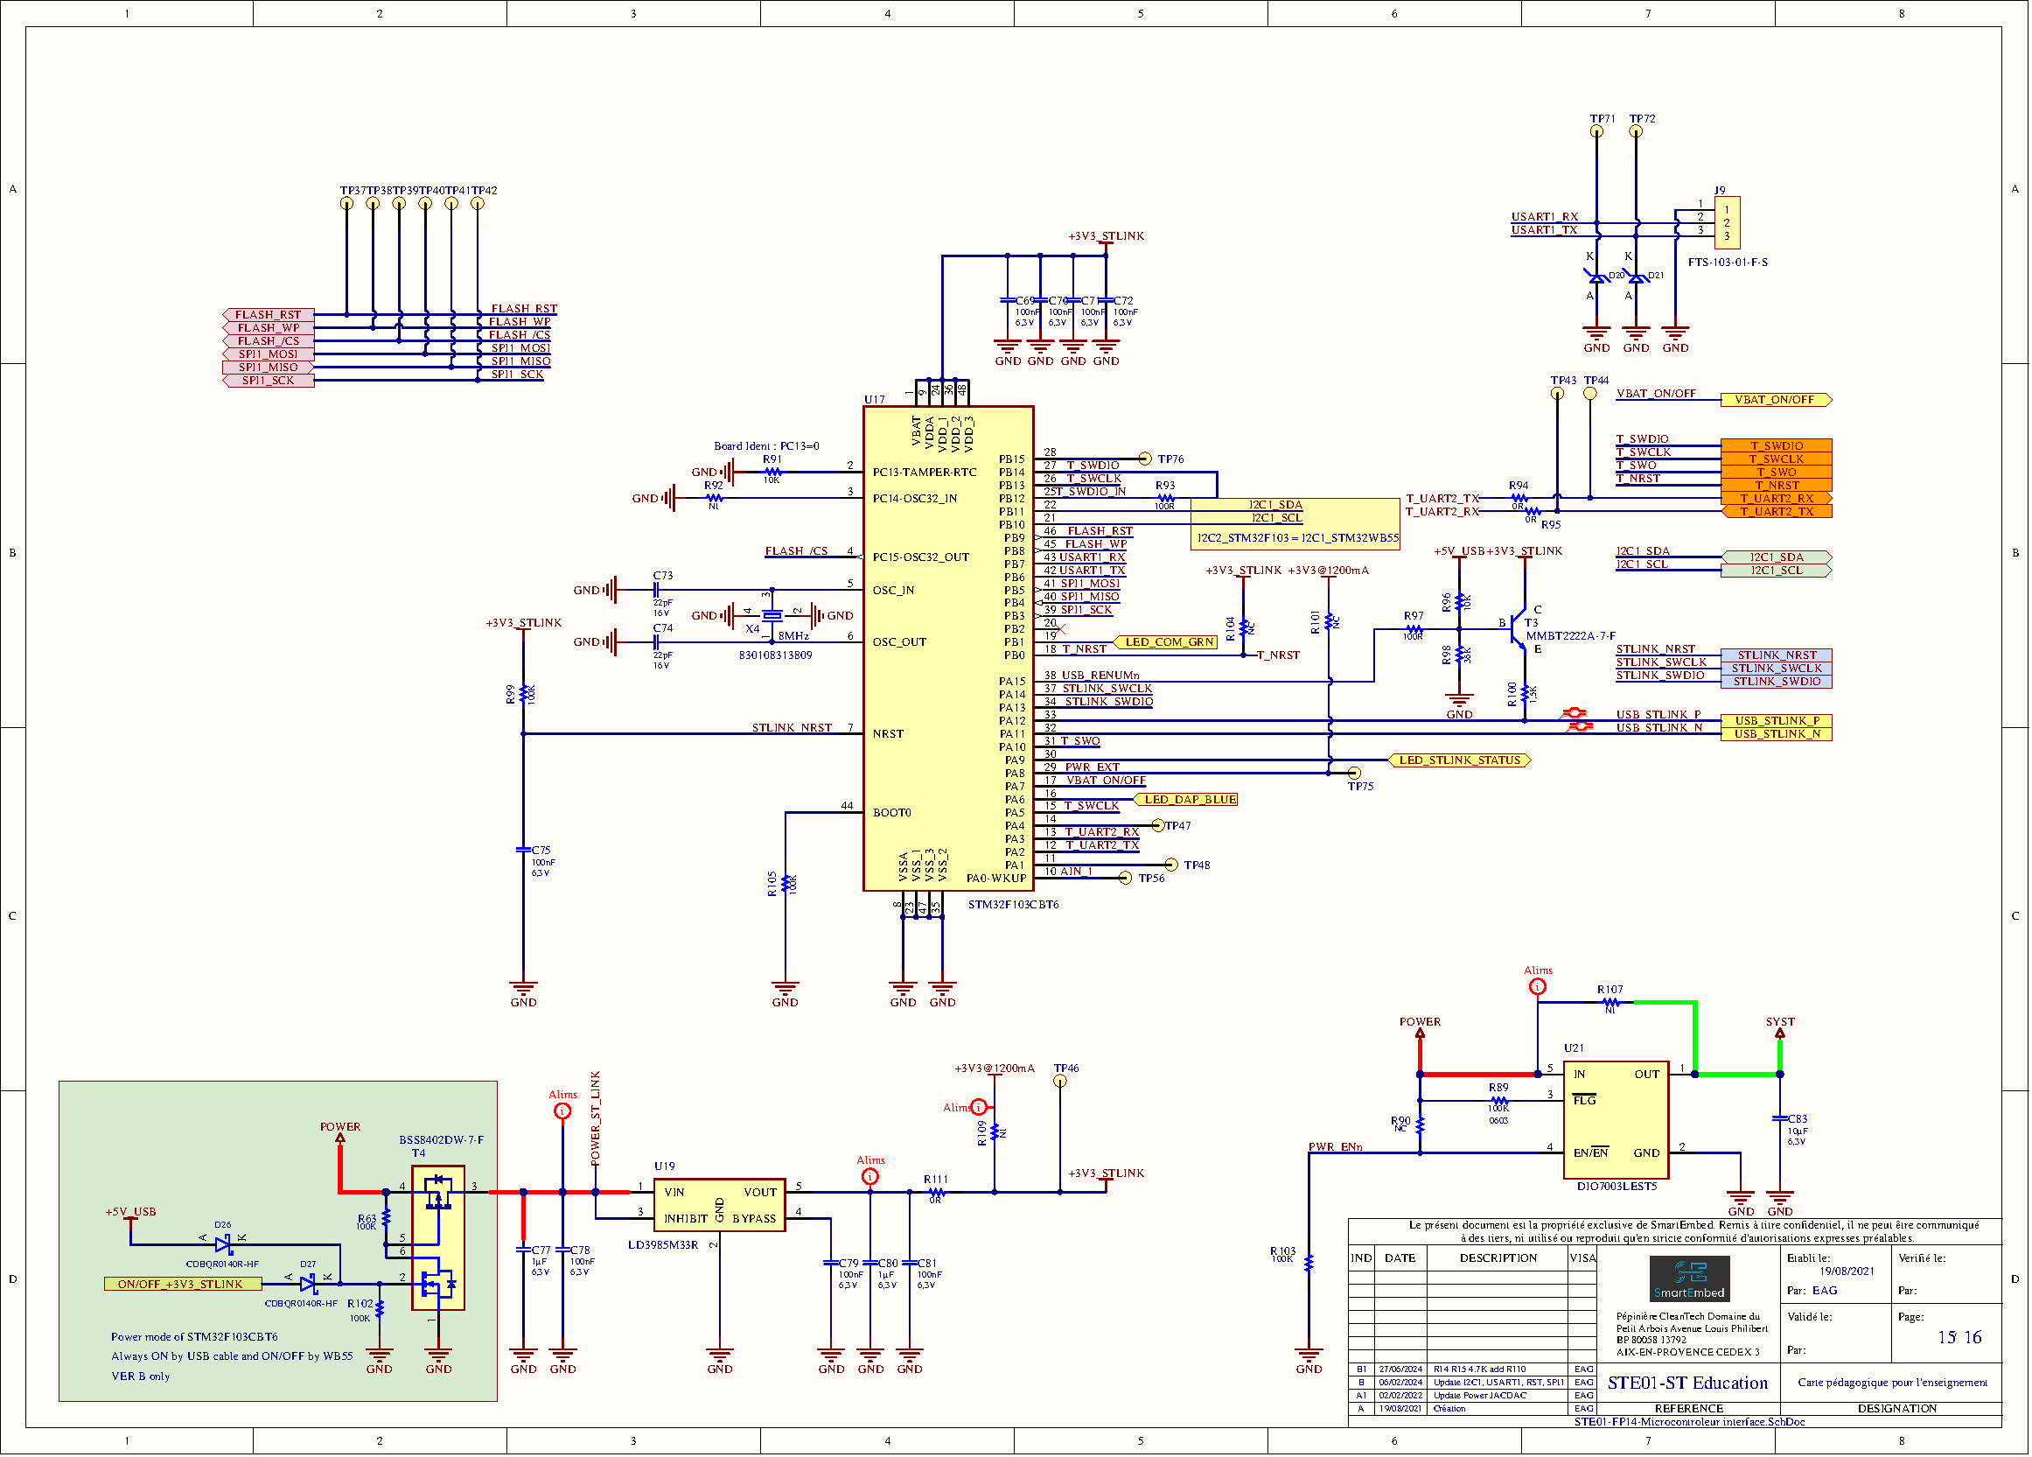Click the 8MHz crystal symbol X4
This screenshot has height=1457, width=2032.
click(775, 619)
